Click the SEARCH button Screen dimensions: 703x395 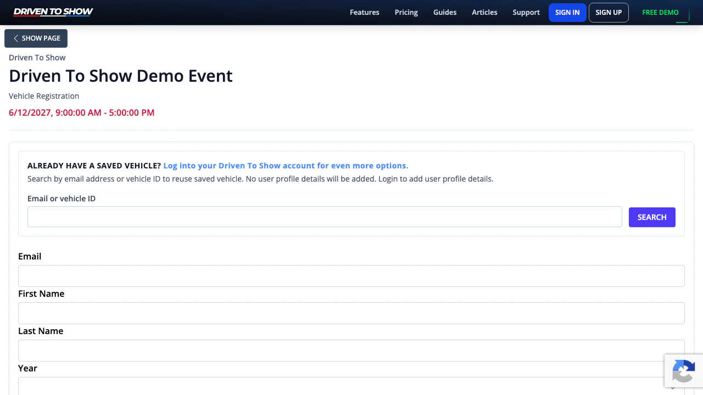coord(652,217)
